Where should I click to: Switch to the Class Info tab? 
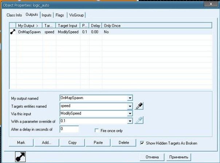[x=14, y=15]
